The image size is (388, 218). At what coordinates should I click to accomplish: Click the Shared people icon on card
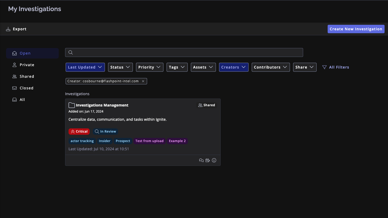click(x=200, y=105)
